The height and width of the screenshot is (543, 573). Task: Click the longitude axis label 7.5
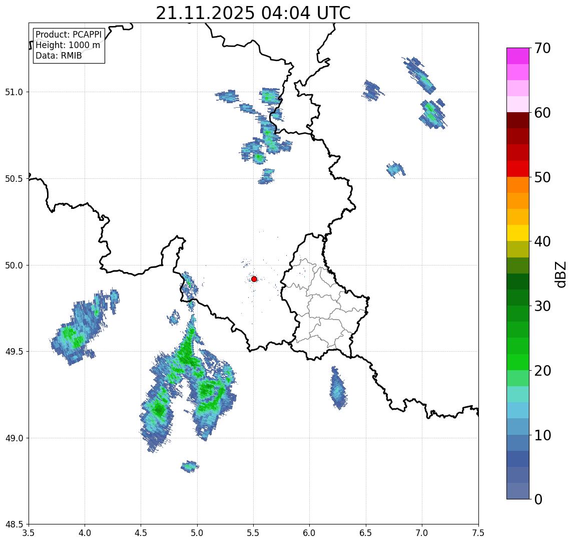click(x=478, y=533)
